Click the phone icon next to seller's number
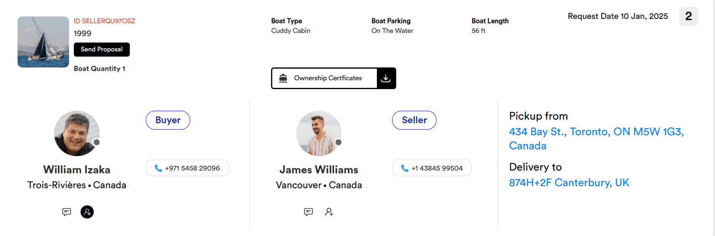This screenshot has width=715, height=236. (404, 168)
